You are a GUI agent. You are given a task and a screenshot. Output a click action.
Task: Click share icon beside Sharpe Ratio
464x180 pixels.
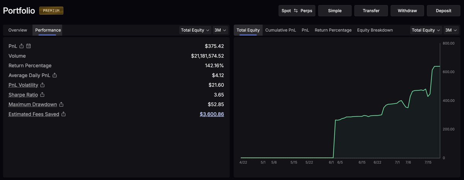pyautogui.click(x=42, y=94)
